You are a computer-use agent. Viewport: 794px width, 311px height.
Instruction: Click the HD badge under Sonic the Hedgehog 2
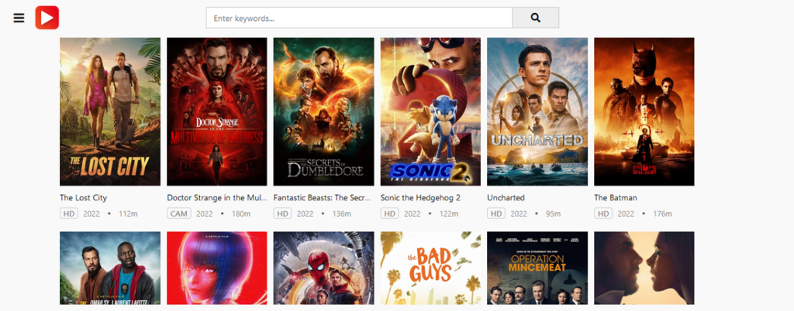point(389,214)
